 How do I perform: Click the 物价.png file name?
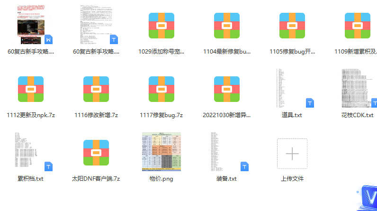[x=162, y=179]
